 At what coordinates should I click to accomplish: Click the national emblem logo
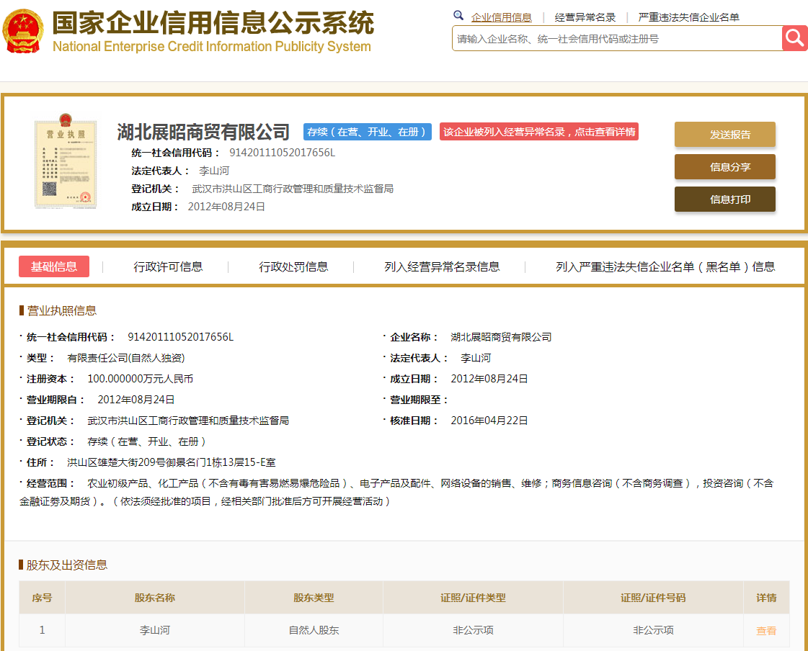pyautogui.click(x=24, y=30)
